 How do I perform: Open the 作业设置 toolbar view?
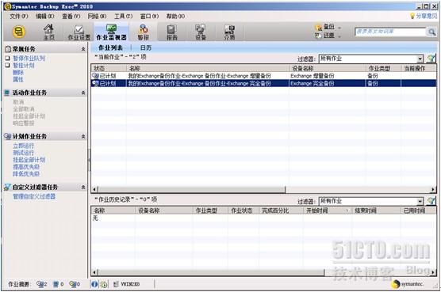coord(79,32)
